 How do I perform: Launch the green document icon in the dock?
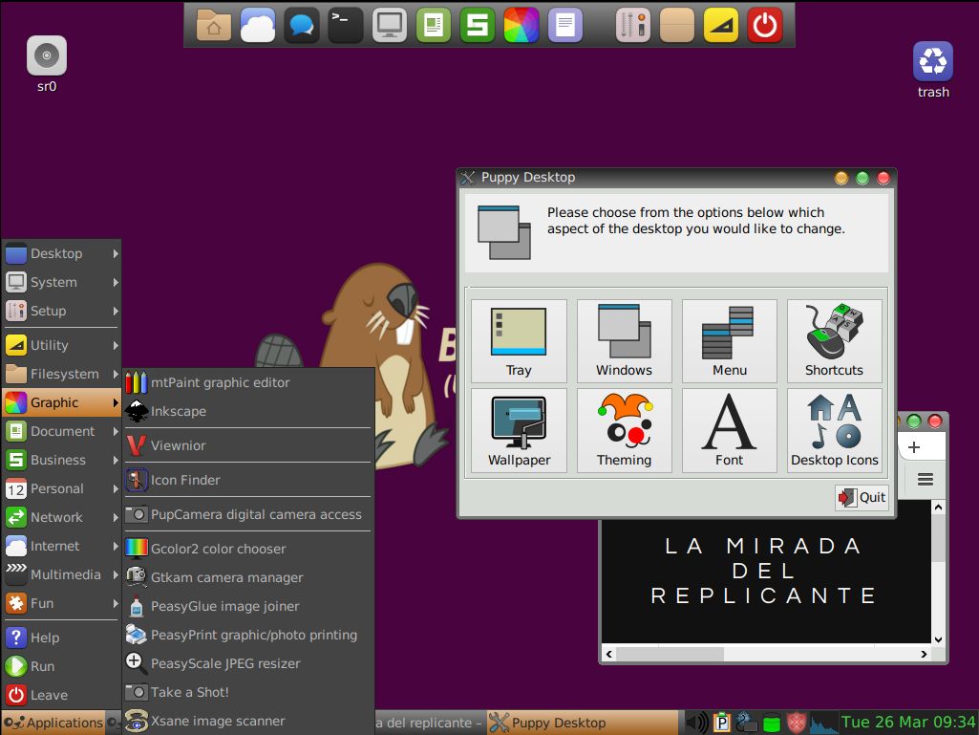point(434,26)
